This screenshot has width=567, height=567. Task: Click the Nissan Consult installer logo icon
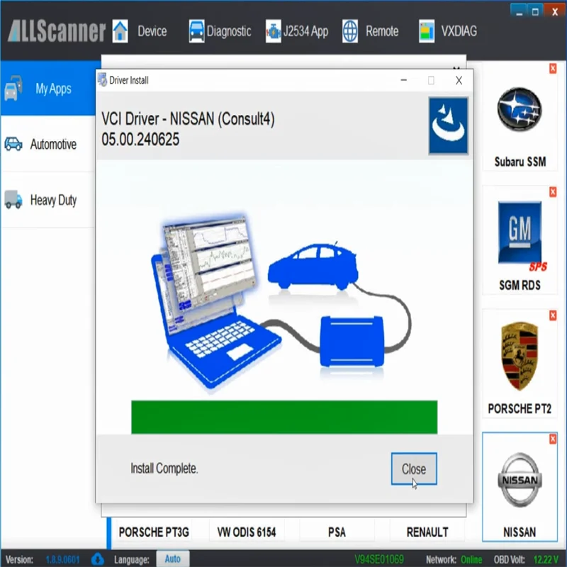pyautogui.click(x=449, y=125)
